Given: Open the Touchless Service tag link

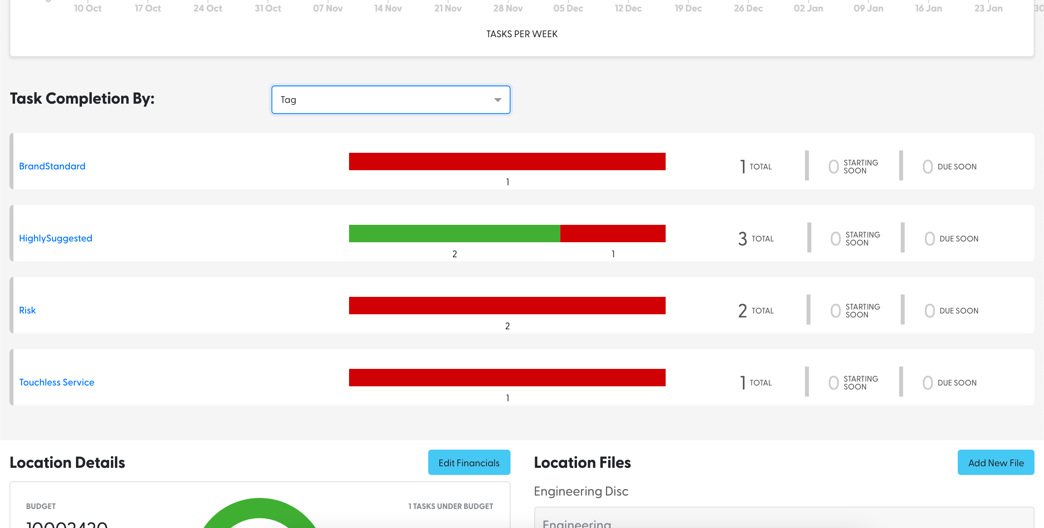Looking at the screenshot, I should coord(57,382).
